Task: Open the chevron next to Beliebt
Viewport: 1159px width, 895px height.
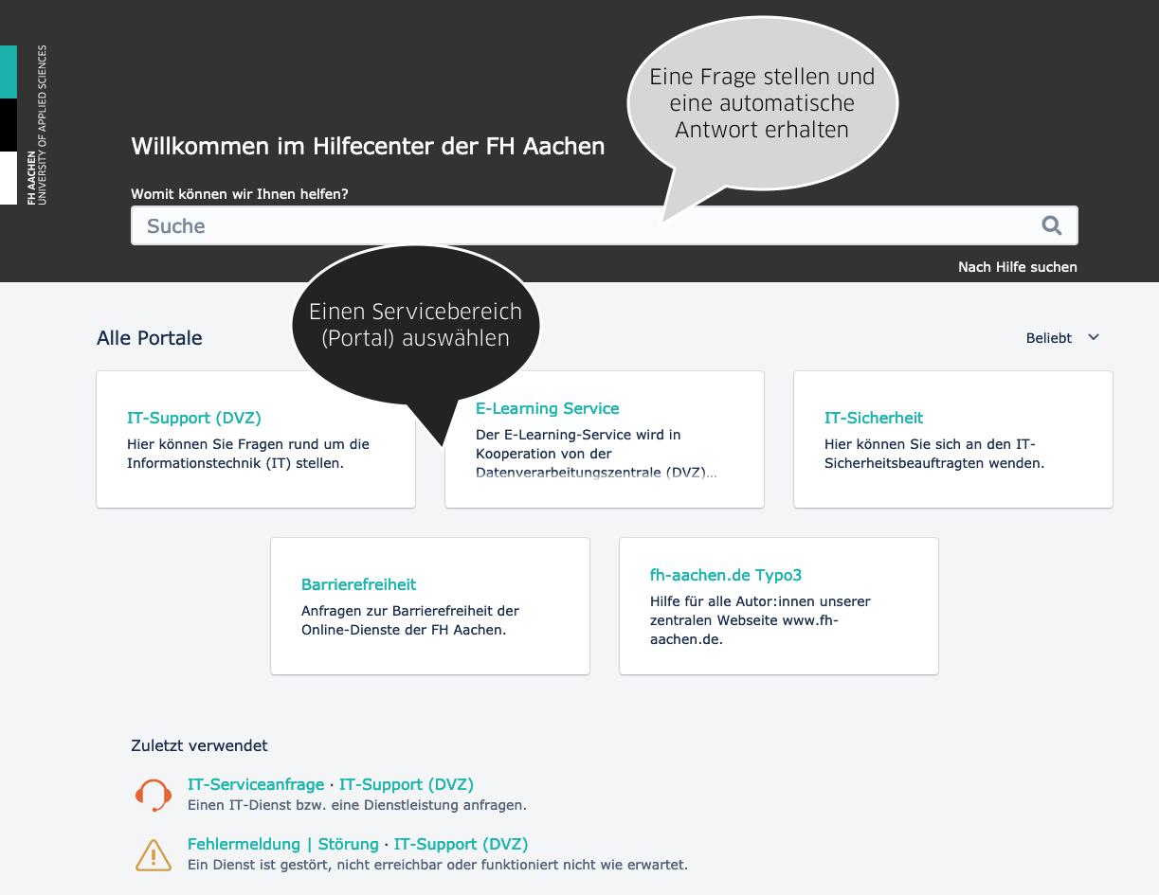Action: click(1094, 337)
